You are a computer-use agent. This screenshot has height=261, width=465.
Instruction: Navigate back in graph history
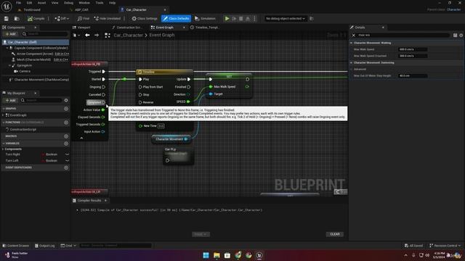click(x=87, y=36)
